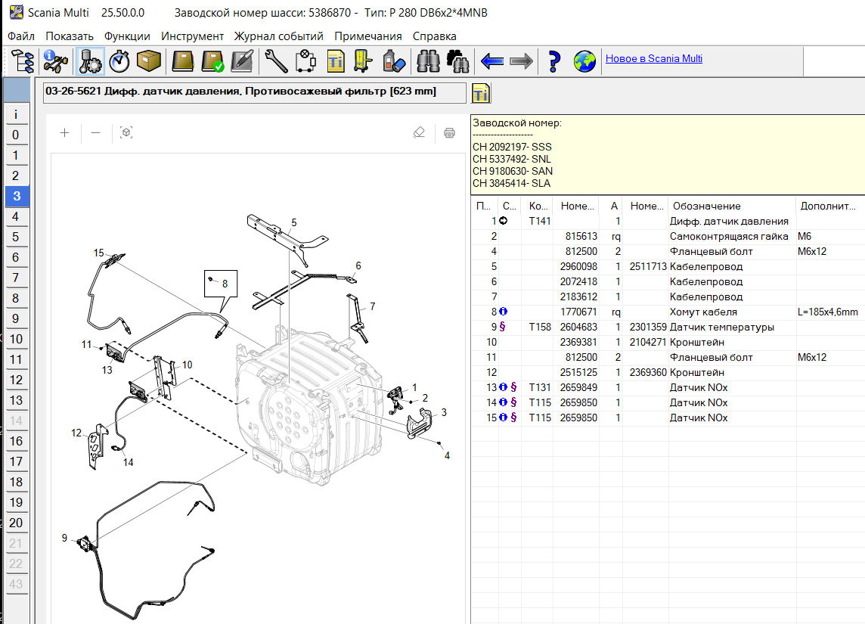Select main group 16 in the sidebar
The width and height of the screenshot is (865, 624).
coord(16,441)
